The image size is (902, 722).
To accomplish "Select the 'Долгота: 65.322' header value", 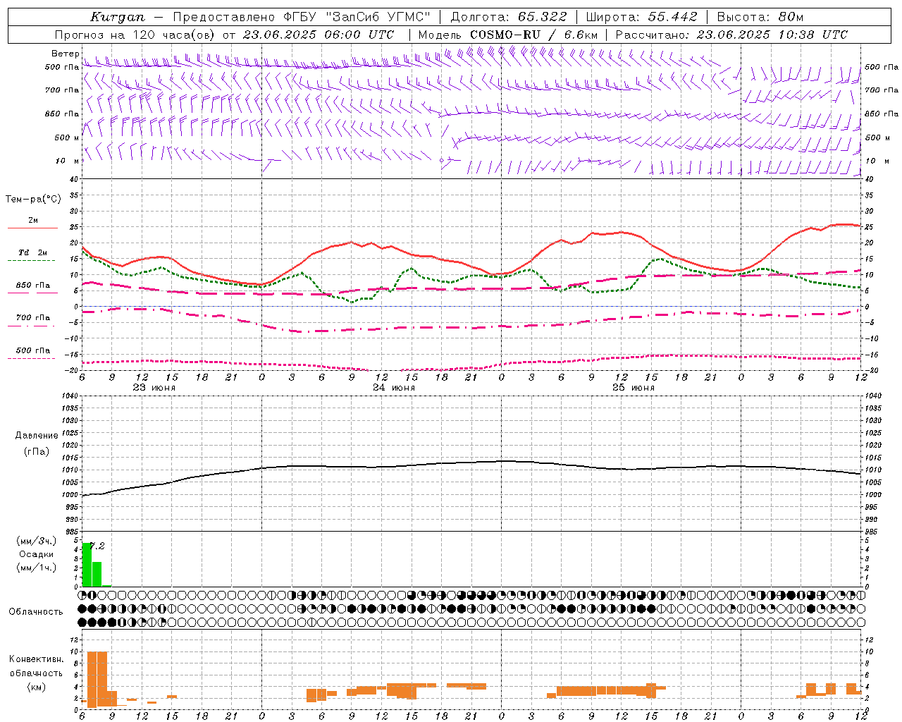I will point(508,17).
